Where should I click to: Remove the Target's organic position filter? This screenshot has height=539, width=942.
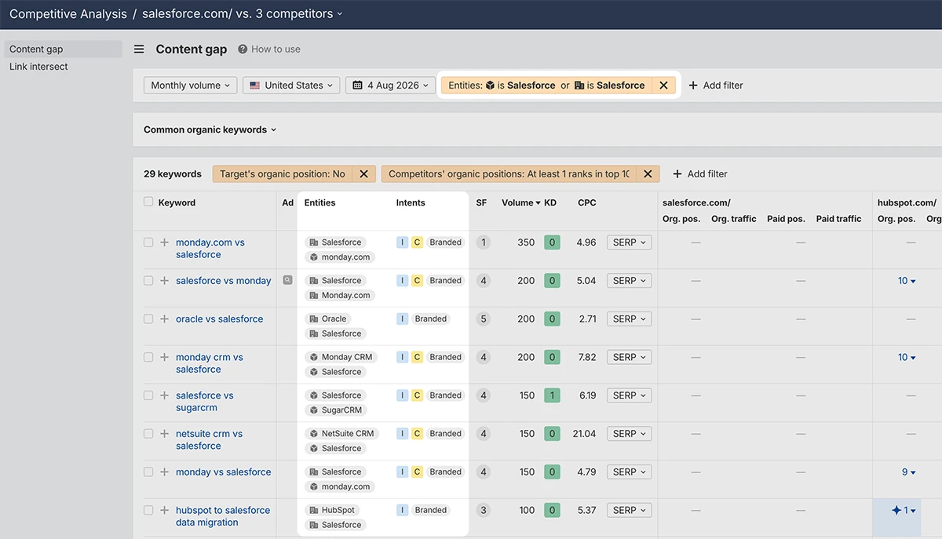tap(363, 174)
